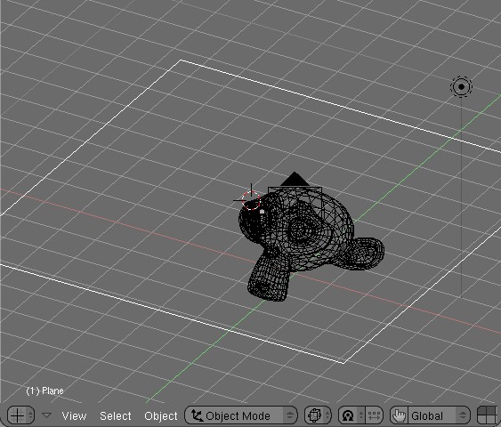This screenshot has height=427, width=501.
Task: Enable the top-left layer button
Action: [482, 411]
